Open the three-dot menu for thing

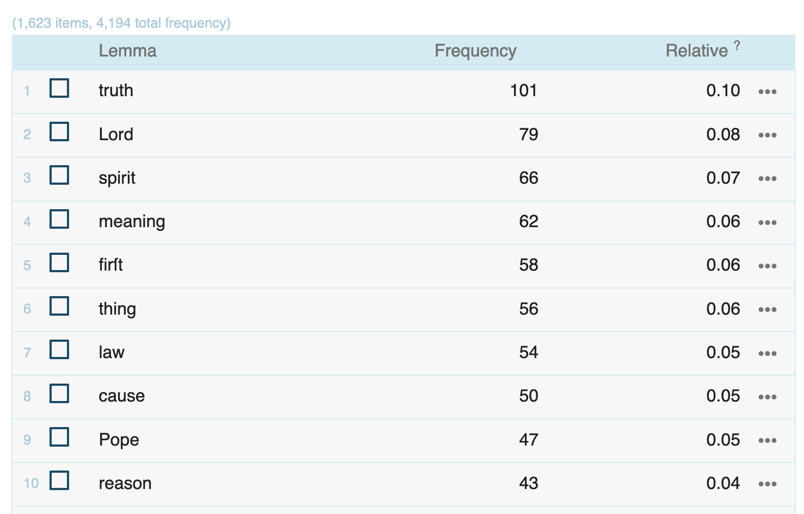coord(767,309)
